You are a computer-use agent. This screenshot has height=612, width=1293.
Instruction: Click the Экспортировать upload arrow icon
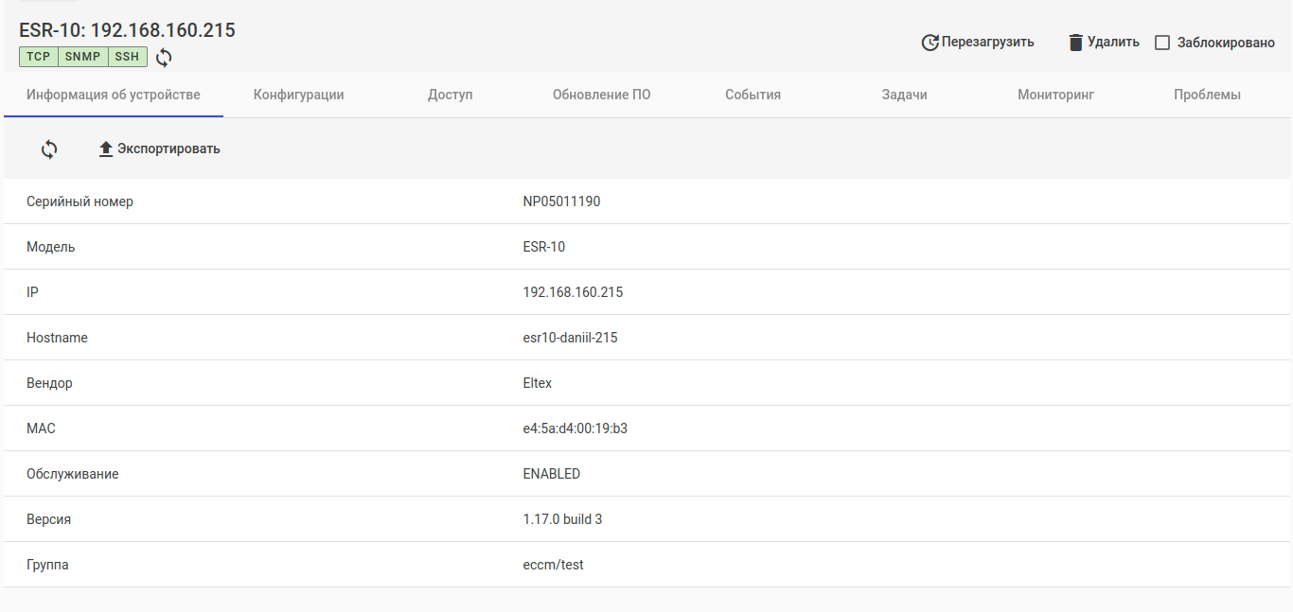[106, 149]
